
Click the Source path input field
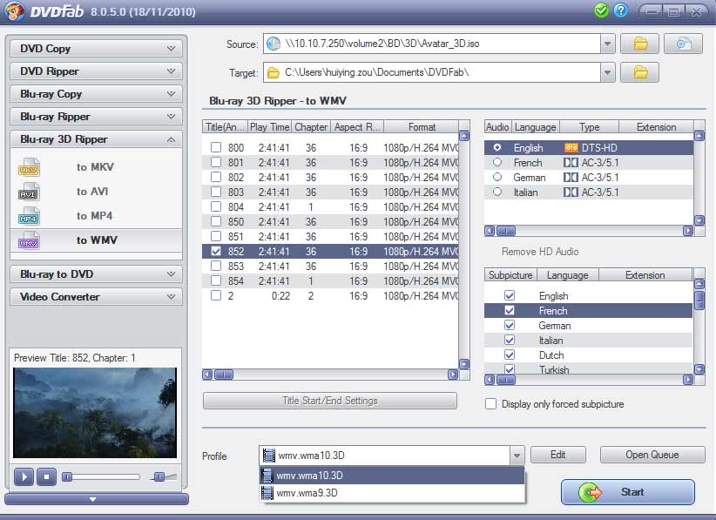coord(431,44)
